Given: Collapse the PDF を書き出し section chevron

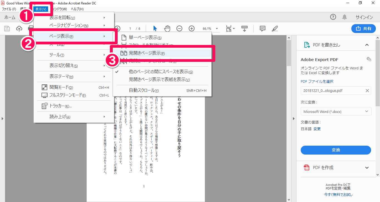Looking at the screenshot, I should (367, 45).
